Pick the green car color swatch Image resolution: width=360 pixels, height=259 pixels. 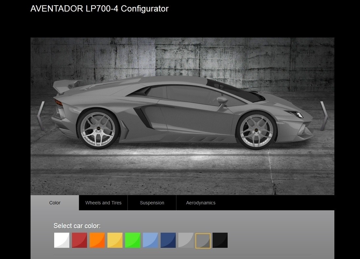(133, 240)
